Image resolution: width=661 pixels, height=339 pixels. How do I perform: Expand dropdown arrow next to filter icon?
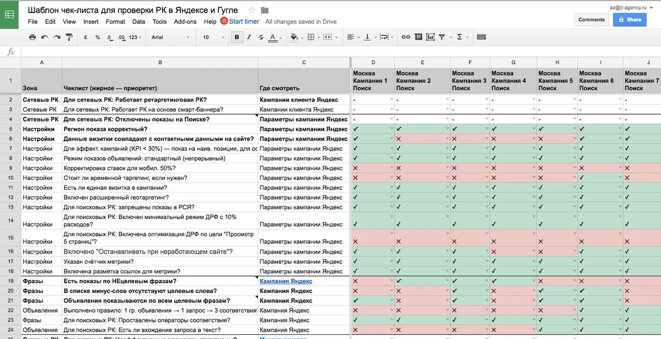pyautogui.click(x=450, y=37)
